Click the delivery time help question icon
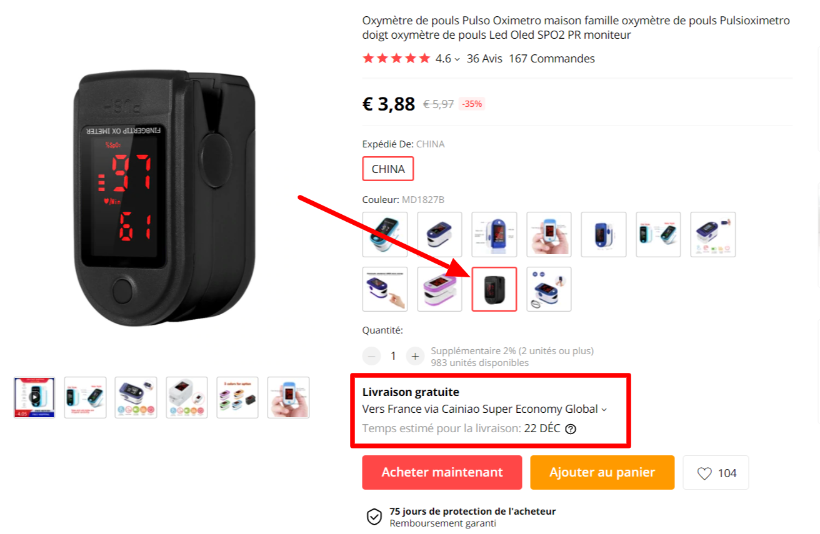Image resolution: width=820 pixels, height=534 pixels. point(570,429)
